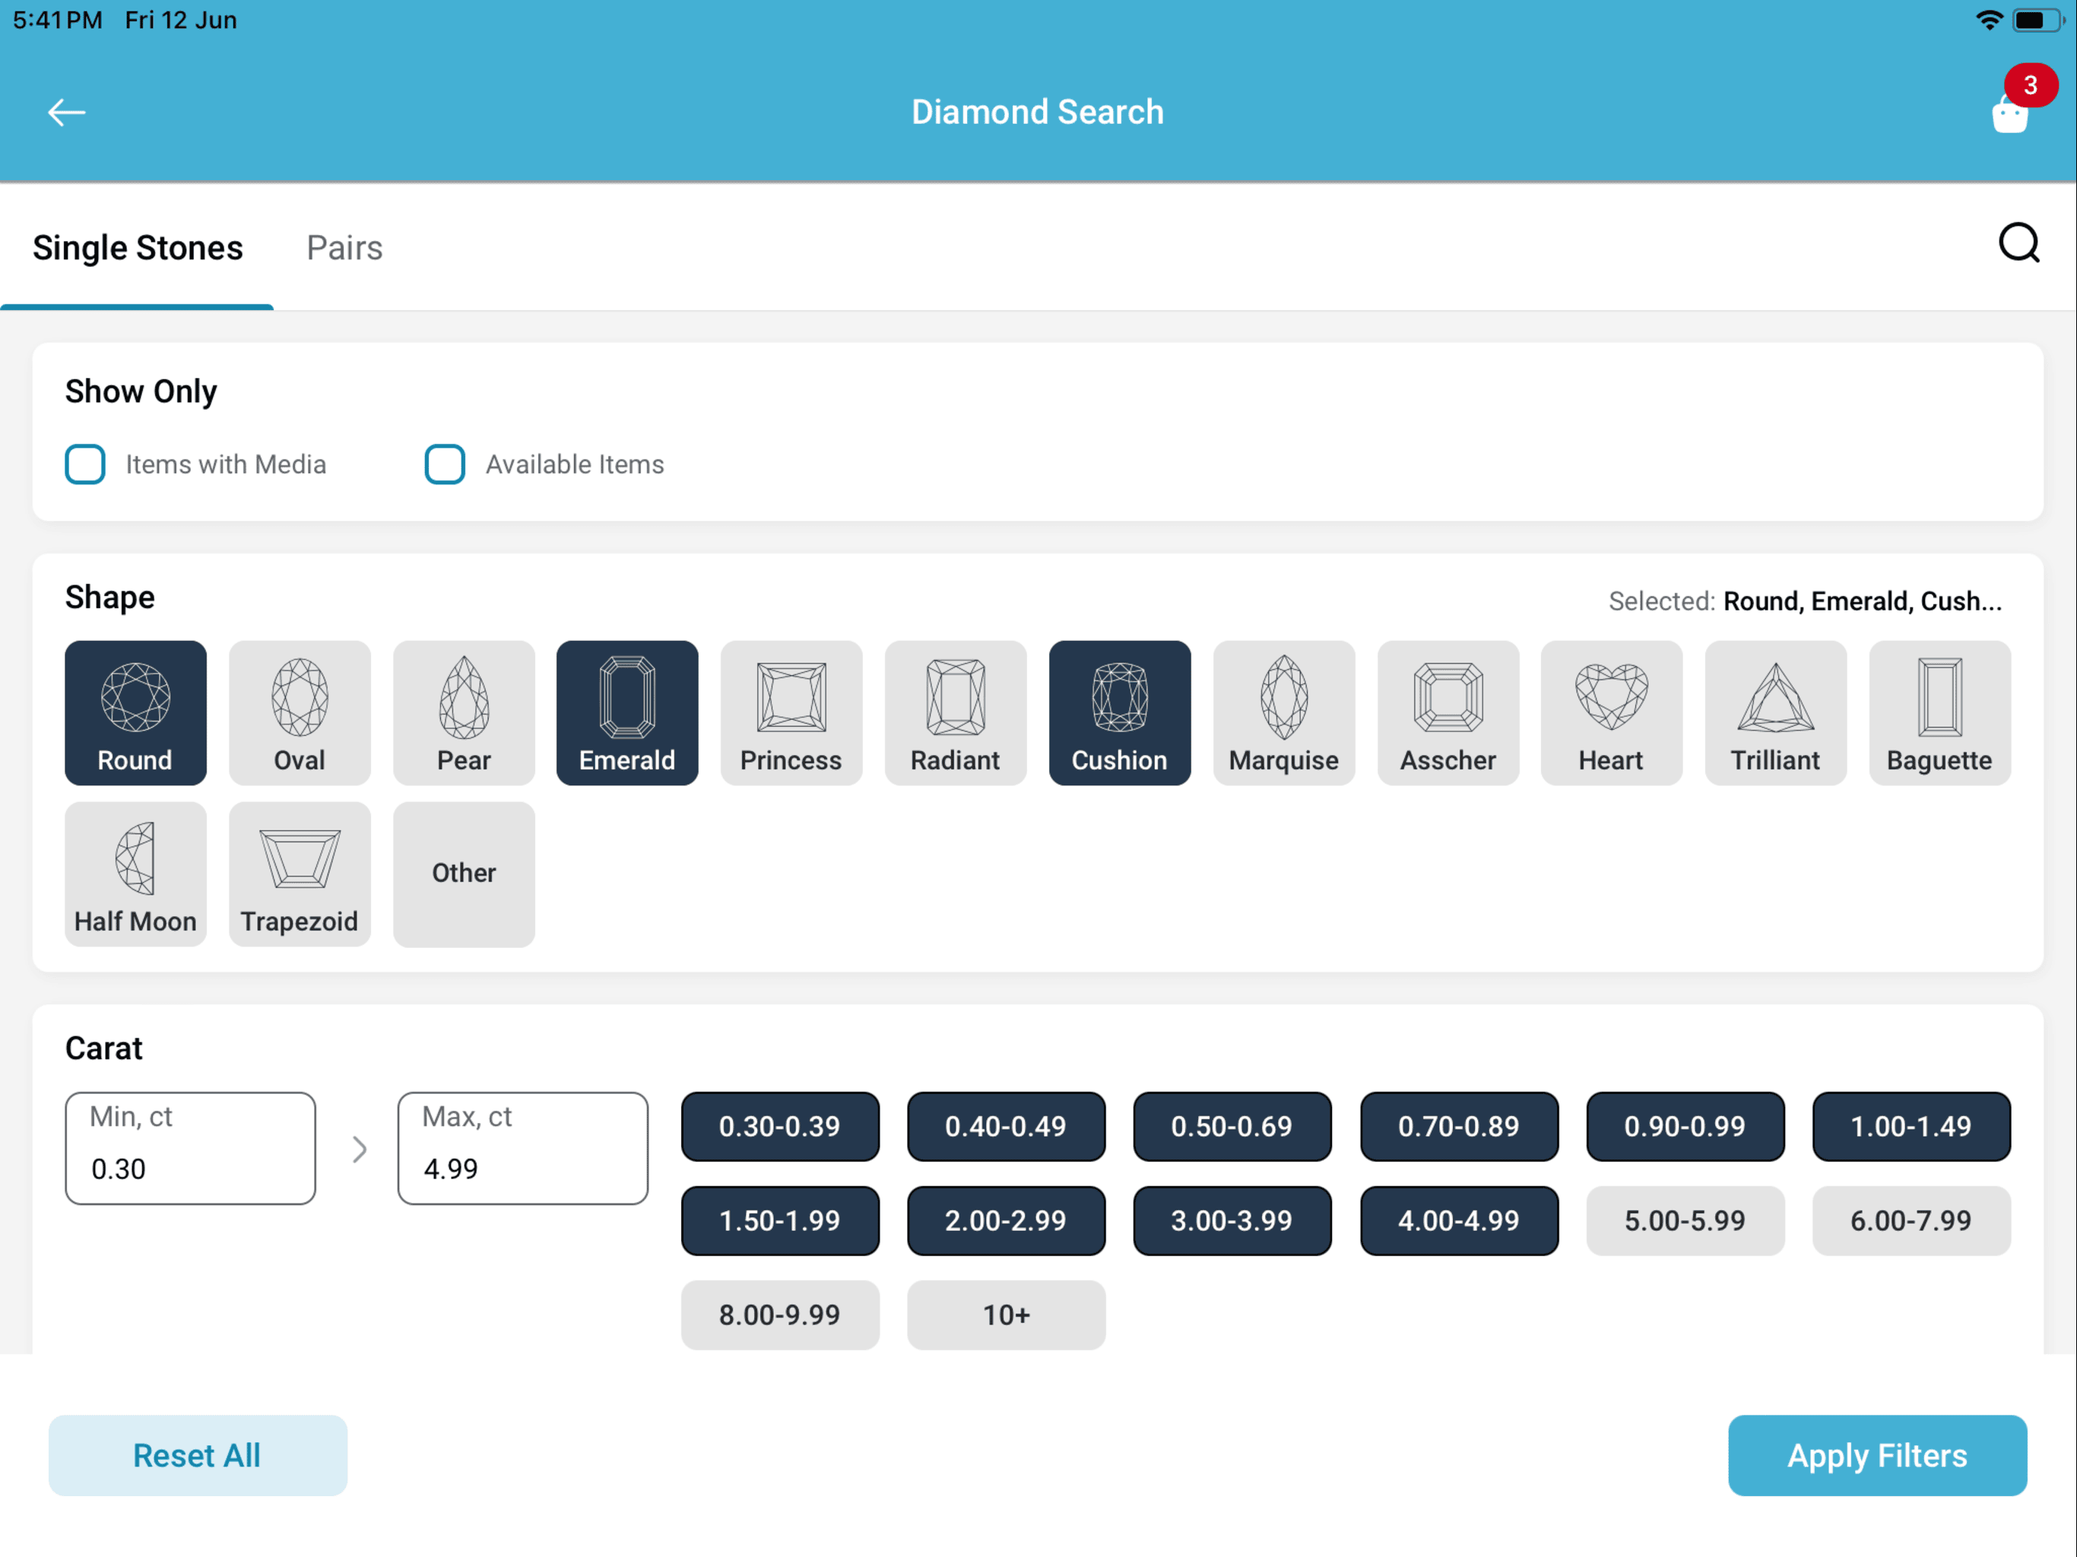The width and height of the screenshot is (2077, 1557).
Task: Select the Asscher diamond shape
Action: [x=1449, y=713]
